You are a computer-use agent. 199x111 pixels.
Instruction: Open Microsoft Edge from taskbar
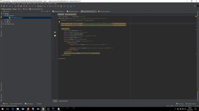(13, 109)
